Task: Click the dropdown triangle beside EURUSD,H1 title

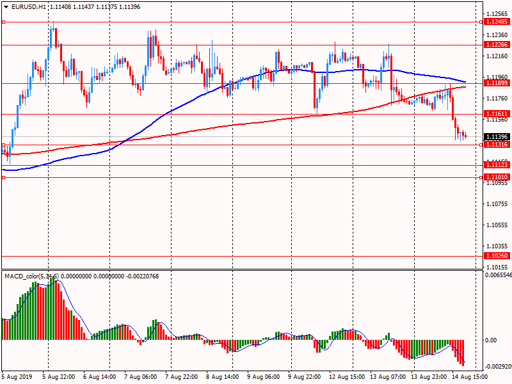Action: [x=6, y=6]
